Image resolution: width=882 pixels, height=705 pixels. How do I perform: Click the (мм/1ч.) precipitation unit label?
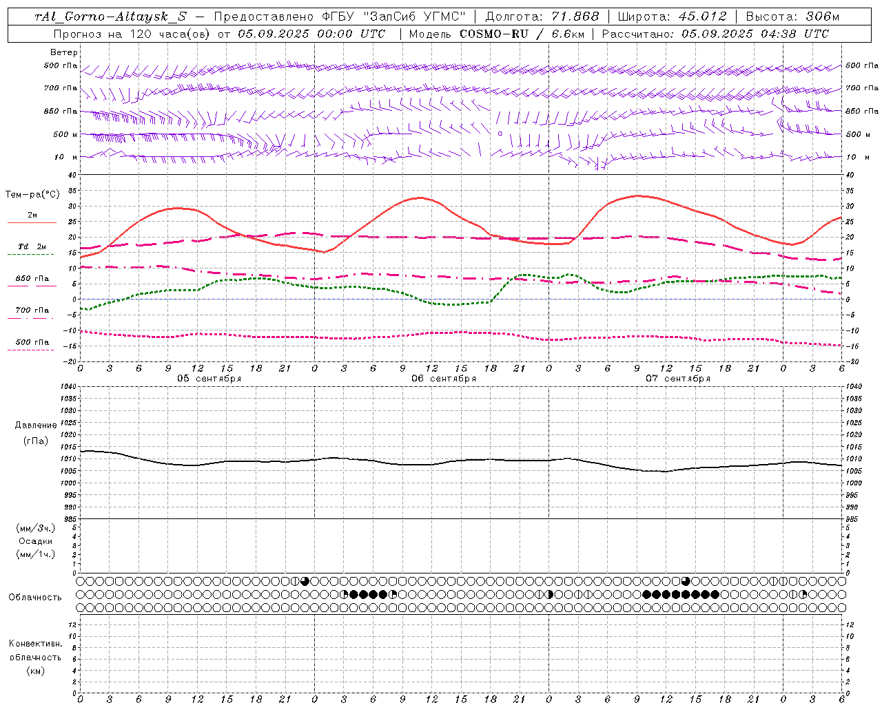pos(36,554)
